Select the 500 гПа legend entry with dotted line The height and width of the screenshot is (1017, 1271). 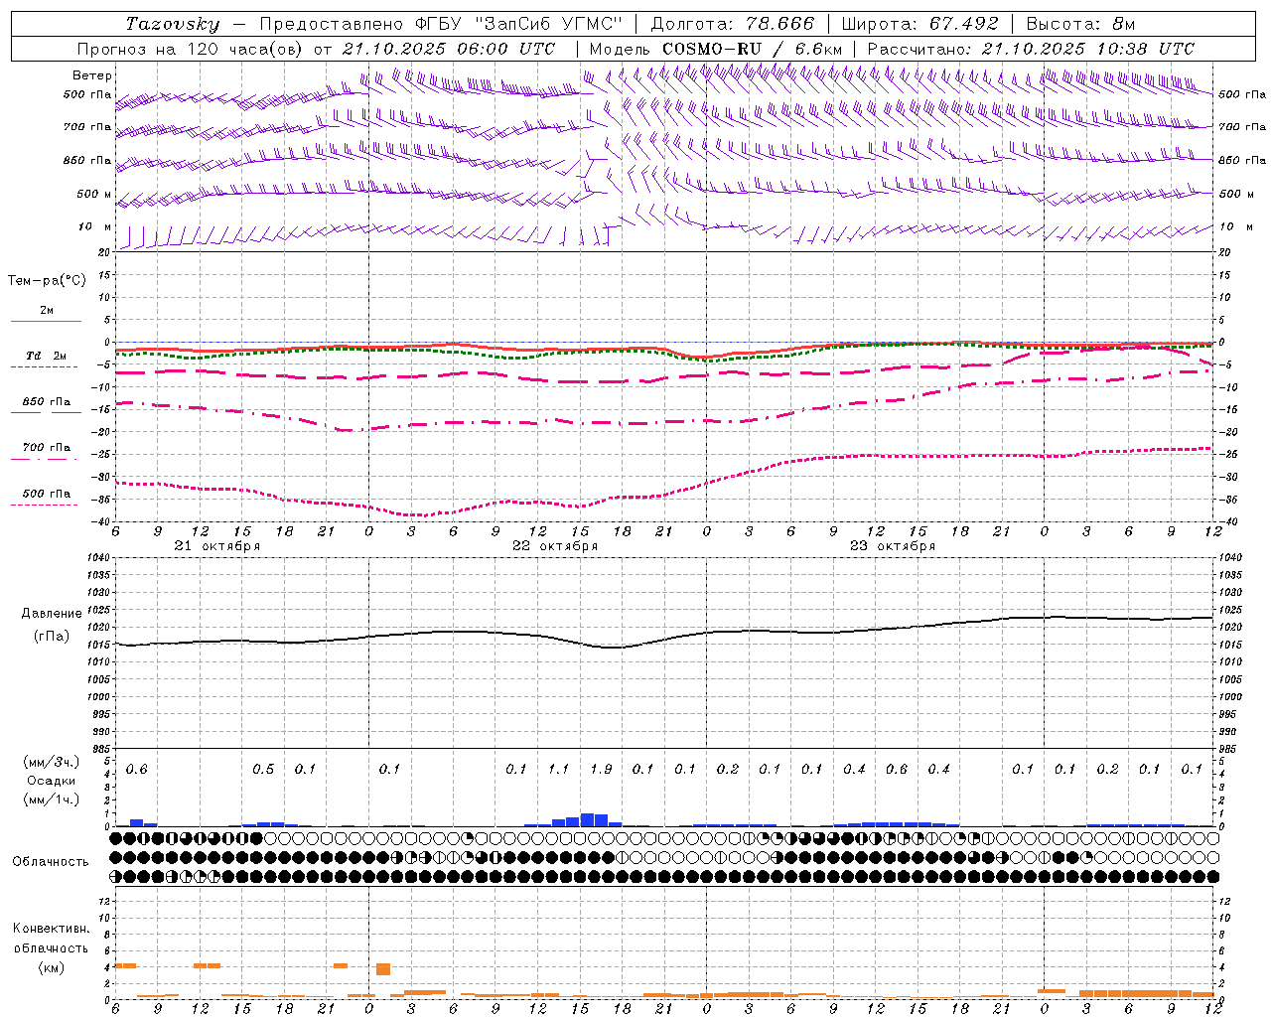pos(47,494)
